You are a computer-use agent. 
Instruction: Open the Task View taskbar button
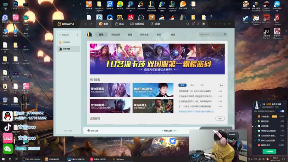(x=17, y=159)
